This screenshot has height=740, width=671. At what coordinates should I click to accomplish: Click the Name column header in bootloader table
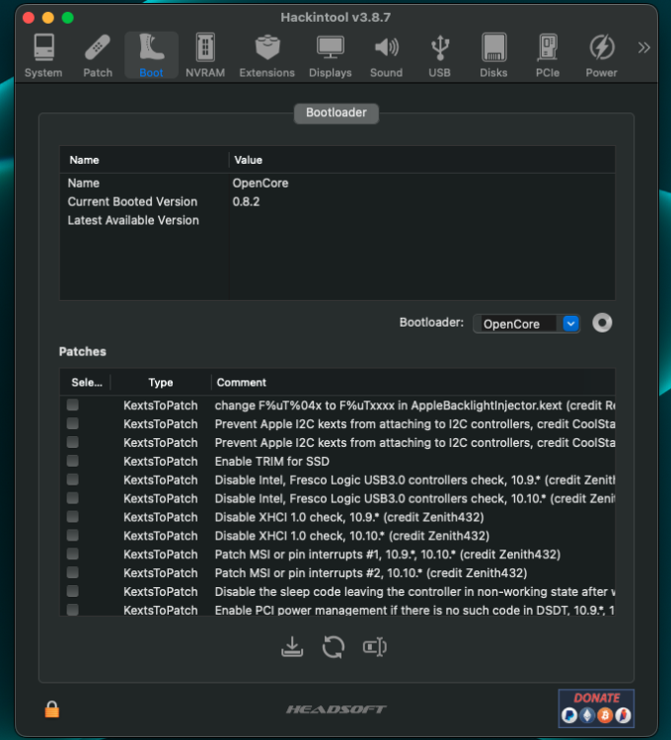[84, 160]
